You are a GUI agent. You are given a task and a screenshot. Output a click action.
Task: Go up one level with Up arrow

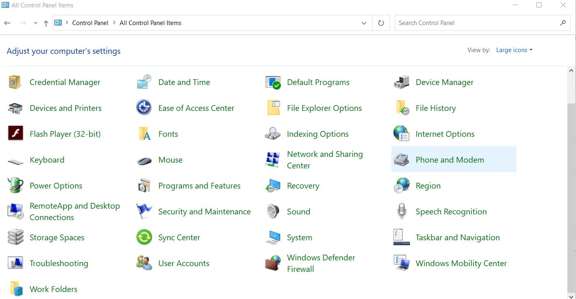tap(46, 23)
